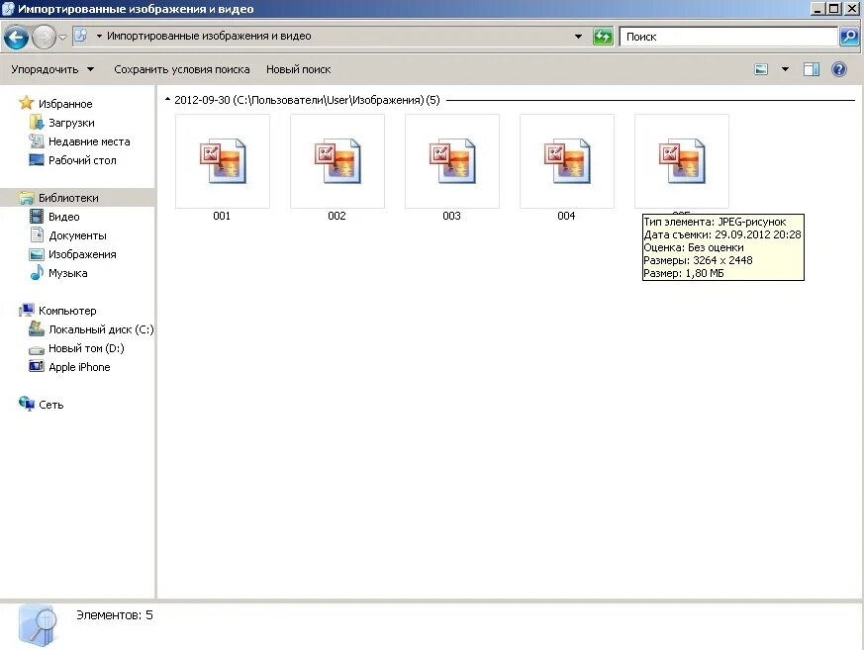Select Компьютер in navigation pane
Screen dimensions: 864x650
tap(67, 311)
